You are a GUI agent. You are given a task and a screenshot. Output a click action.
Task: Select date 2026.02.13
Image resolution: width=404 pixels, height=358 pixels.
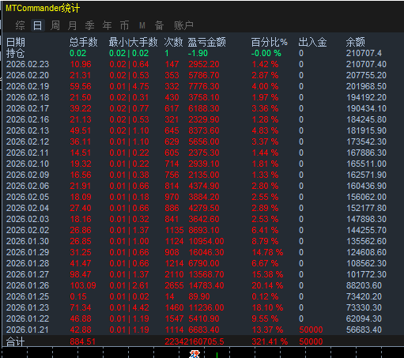(x=28, y=130)
